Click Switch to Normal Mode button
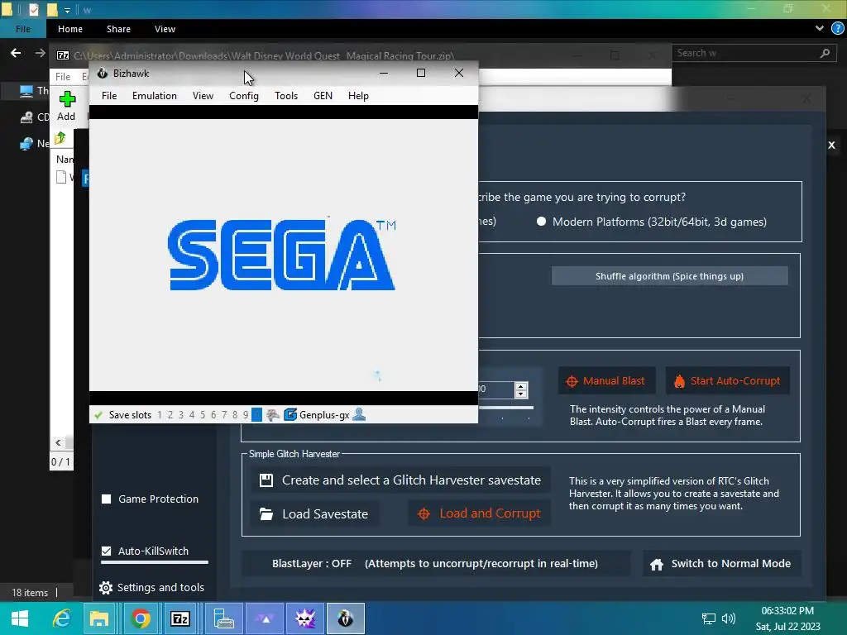Screen dimensions: 847x635 (x=721, y=564)
